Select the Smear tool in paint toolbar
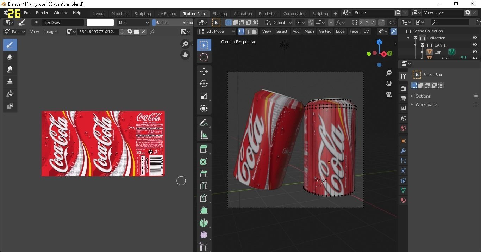Screen dimensions: 481x252 10,69
